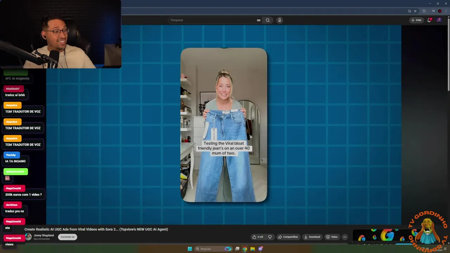Click the darkham username tag in chat
The image size is (450, 253).
click(12, 205)
